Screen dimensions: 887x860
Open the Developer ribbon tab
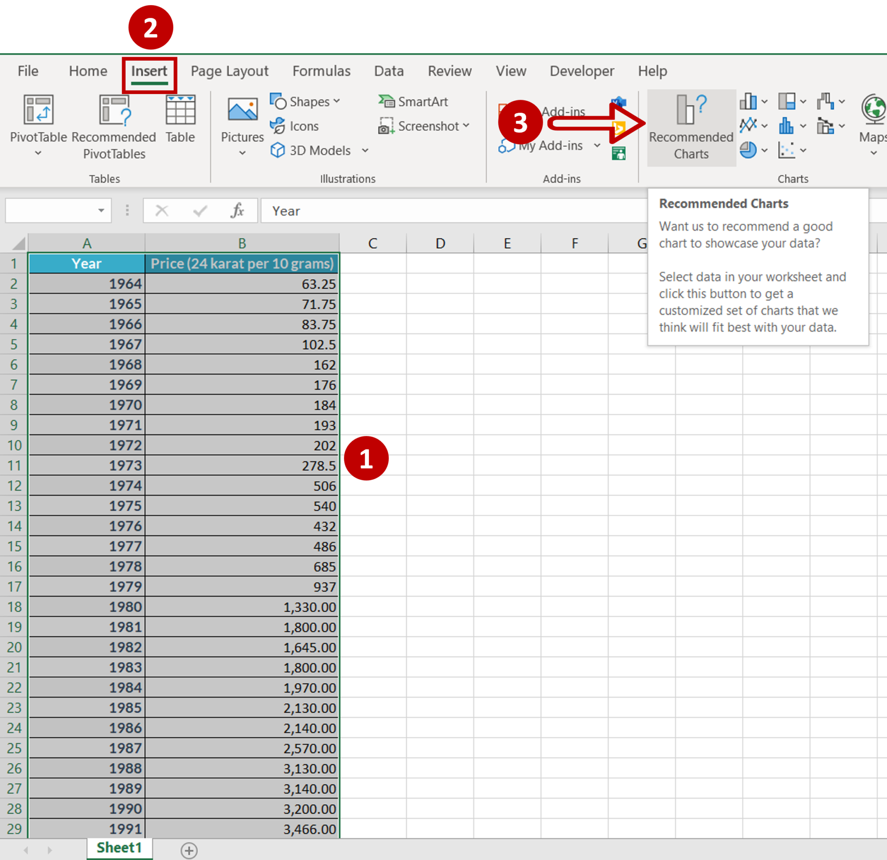(582, 71)
